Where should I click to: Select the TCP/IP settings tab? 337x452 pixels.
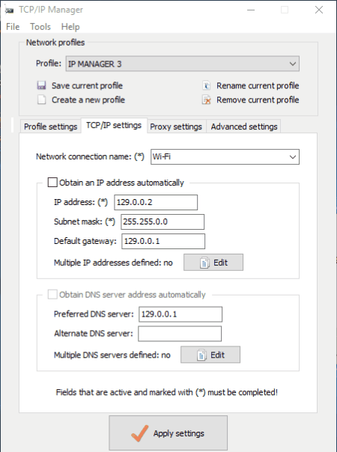pos(114,126)
